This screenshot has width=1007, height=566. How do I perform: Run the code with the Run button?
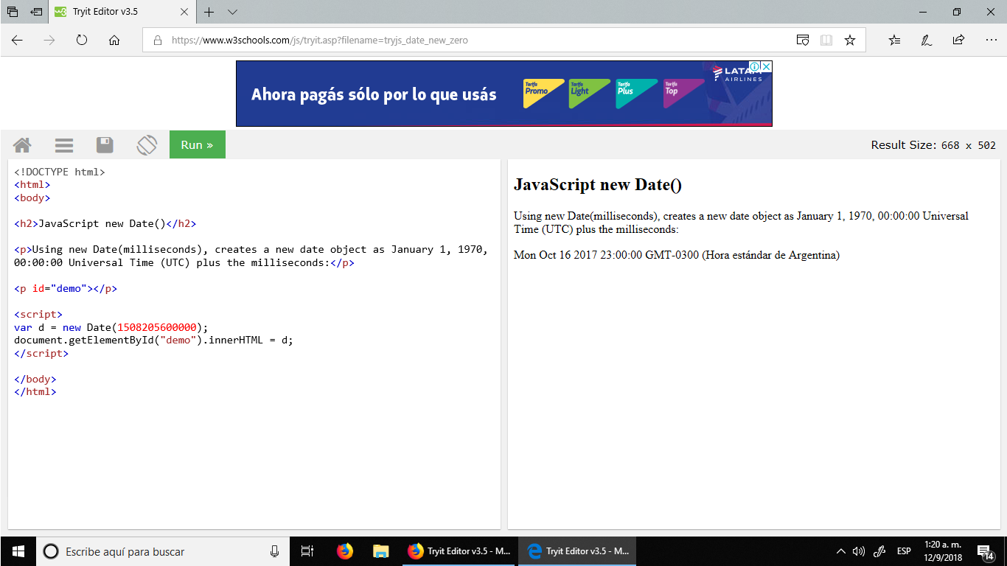(198, 144)
